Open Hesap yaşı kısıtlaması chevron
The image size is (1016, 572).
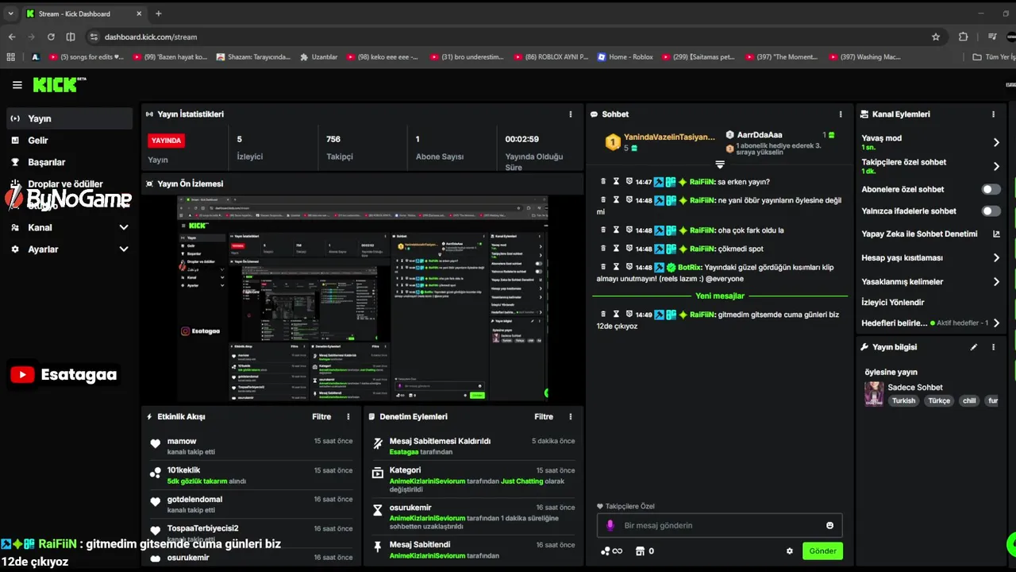(x=996, y=257)
